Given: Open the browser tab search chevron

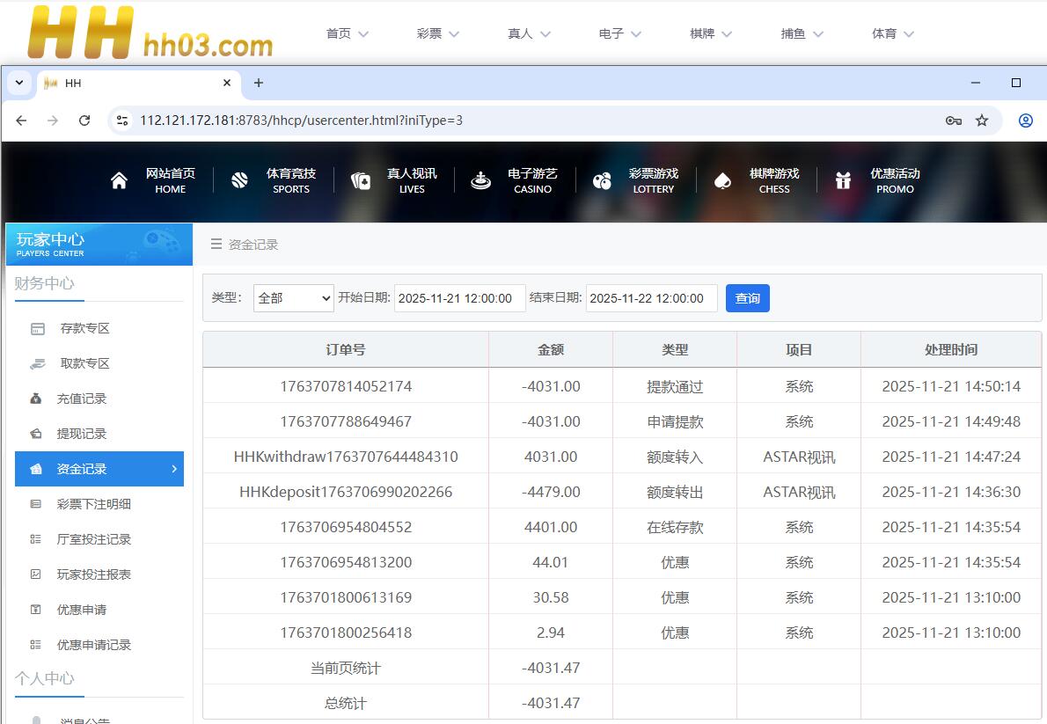Looking at the screenshot, I should click(x=18, y=83).
